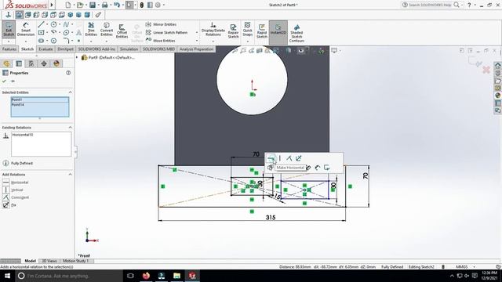
Task: Collapse the Add Relations section
Action: (x=70, y=175)
